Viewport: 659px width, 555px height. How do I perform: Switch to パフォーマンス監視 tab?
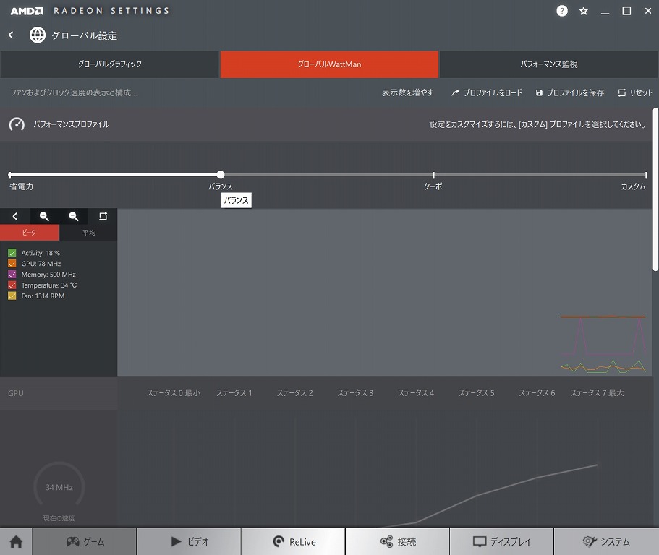coord(549,64)
